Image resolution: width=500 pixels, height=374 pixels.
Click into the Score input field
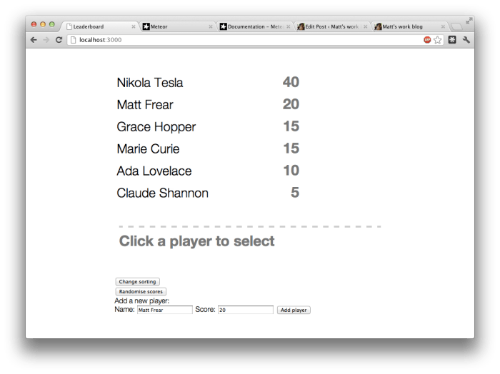(x=245, y=310)
